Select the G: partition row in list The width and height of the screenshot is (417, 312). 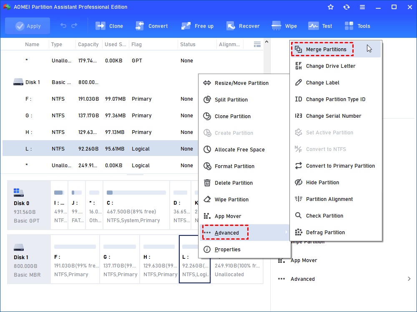click(x=100, y=115)
